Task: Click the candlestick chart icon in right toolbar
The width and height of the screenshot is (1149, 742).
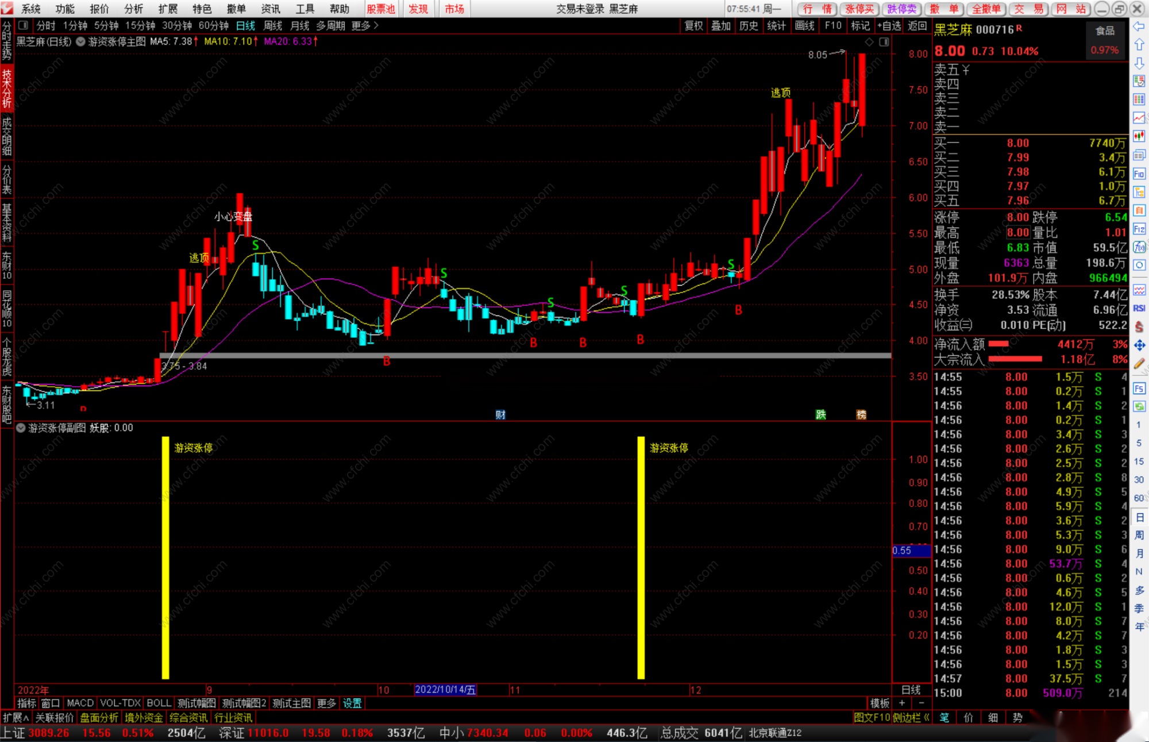Action: click(1139, 136)
